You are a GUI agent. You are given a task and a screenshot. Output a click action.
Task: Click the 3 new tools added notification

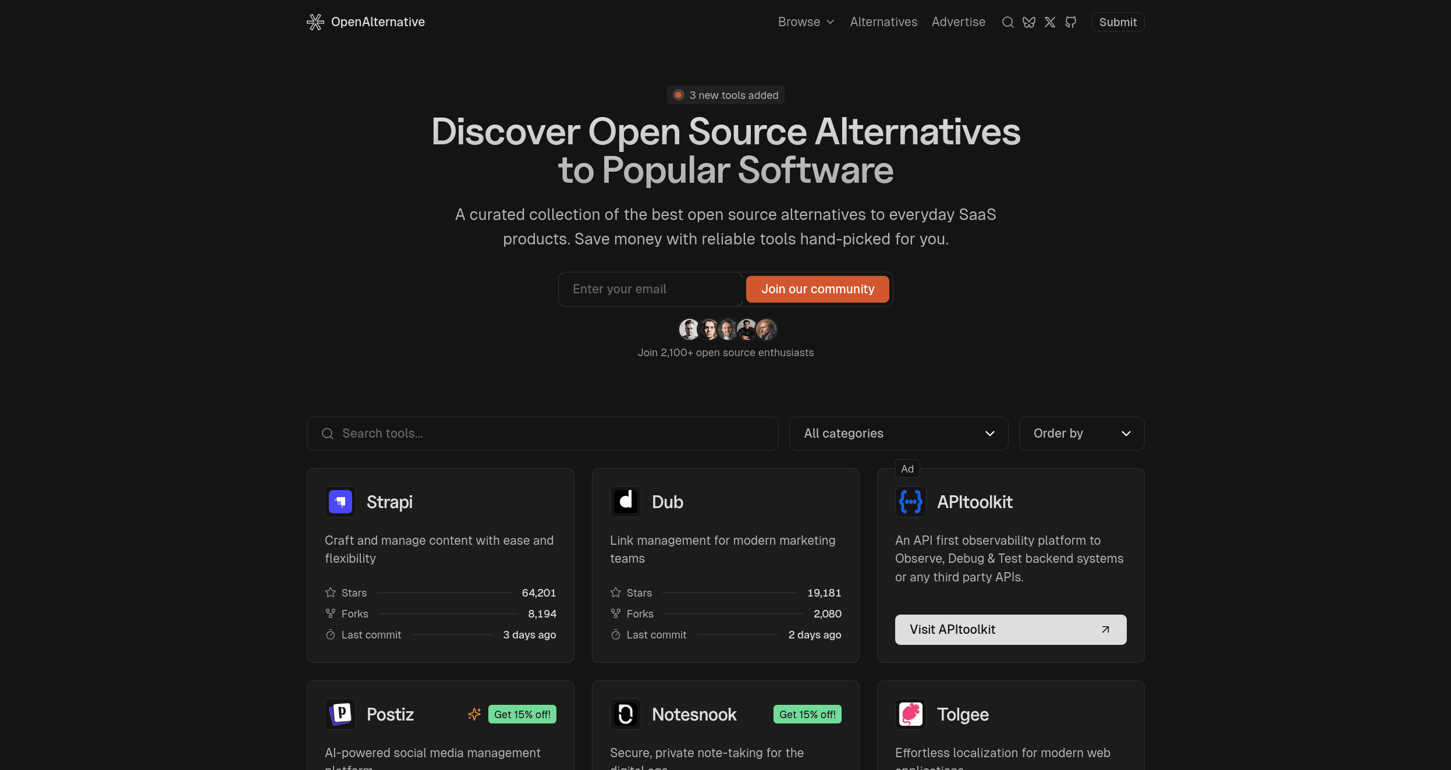725,95
